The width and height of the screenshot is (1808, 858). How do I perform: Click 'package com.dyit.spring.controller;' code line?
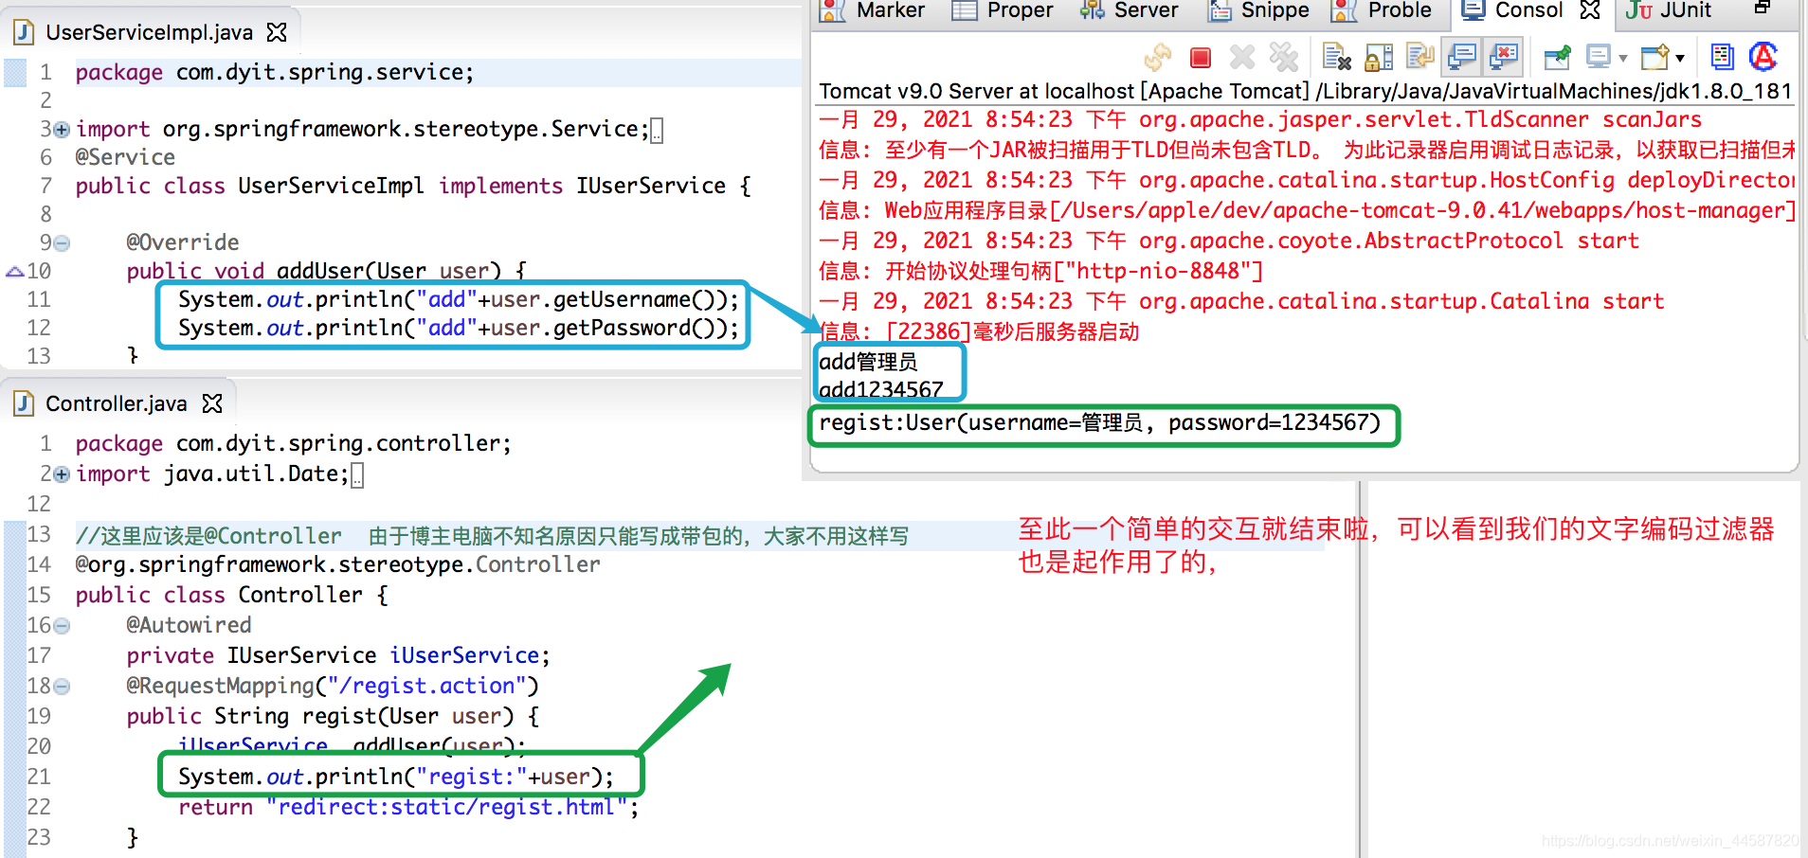click(294, 443)
